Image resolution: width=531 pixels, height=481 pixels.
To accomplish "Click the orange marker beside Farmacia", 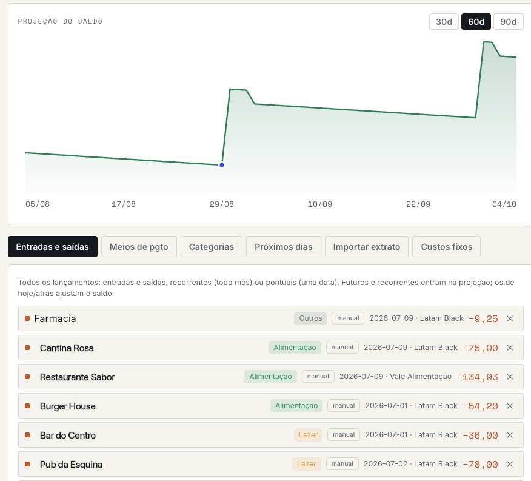I will [x=27, y=318].
